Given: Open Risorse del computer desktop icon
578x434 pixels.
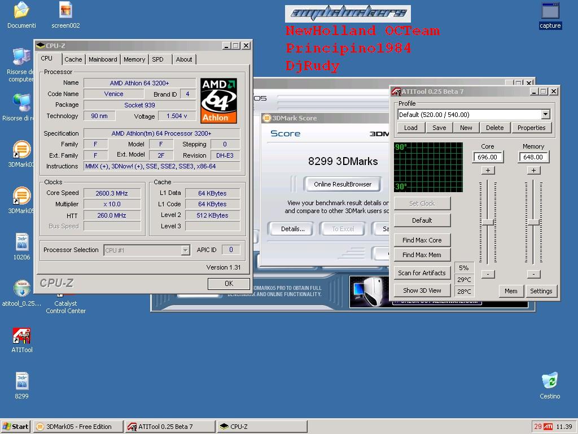Looking at the screenshot, I should pyautogui.click(x=21, y=57).
